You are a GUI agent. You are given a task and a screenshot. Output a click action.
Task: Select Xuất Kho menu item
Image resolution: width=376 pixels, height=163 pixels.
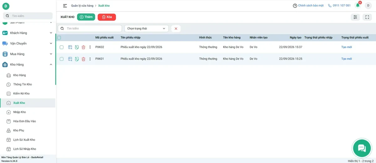(x=28, y=103)
